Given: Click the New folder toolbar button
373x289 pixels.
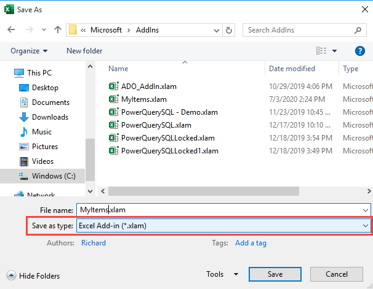Looking at the screenshot, I should (x=84, y=51).
